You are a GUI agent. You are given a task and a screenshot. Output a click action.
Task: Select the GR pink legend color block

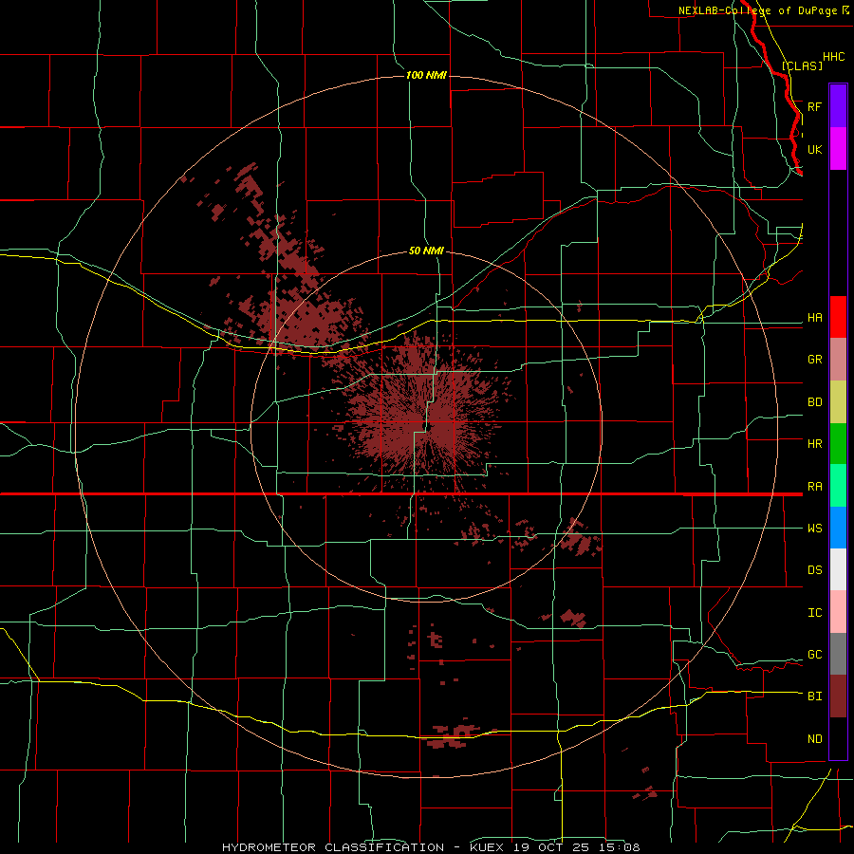[838, 360]
